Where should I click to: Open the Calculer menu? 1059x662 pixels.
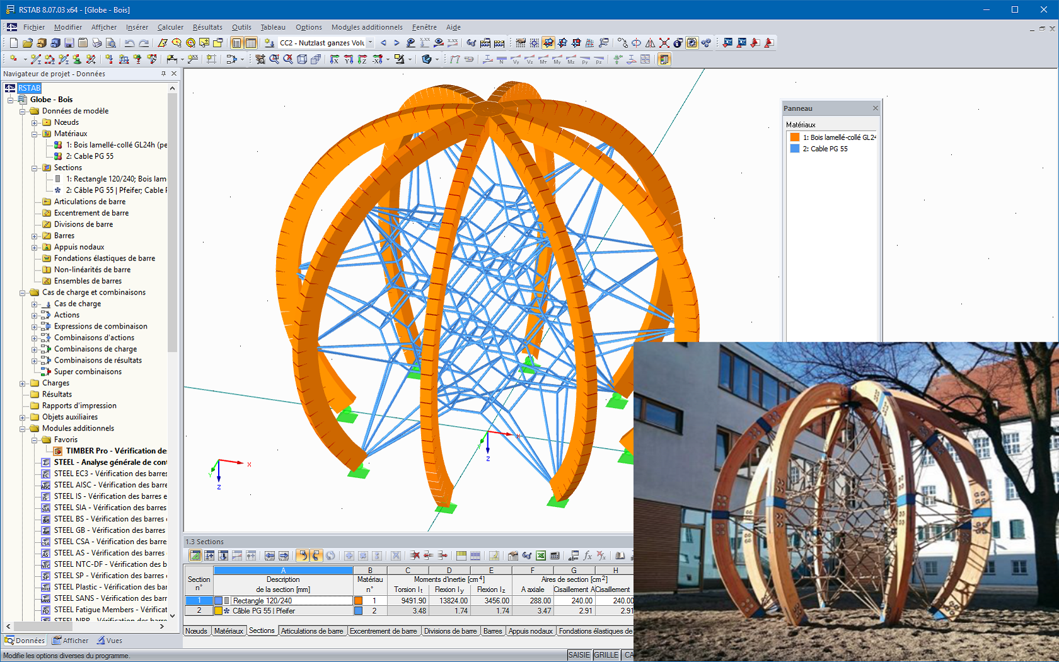coord(170,27)
